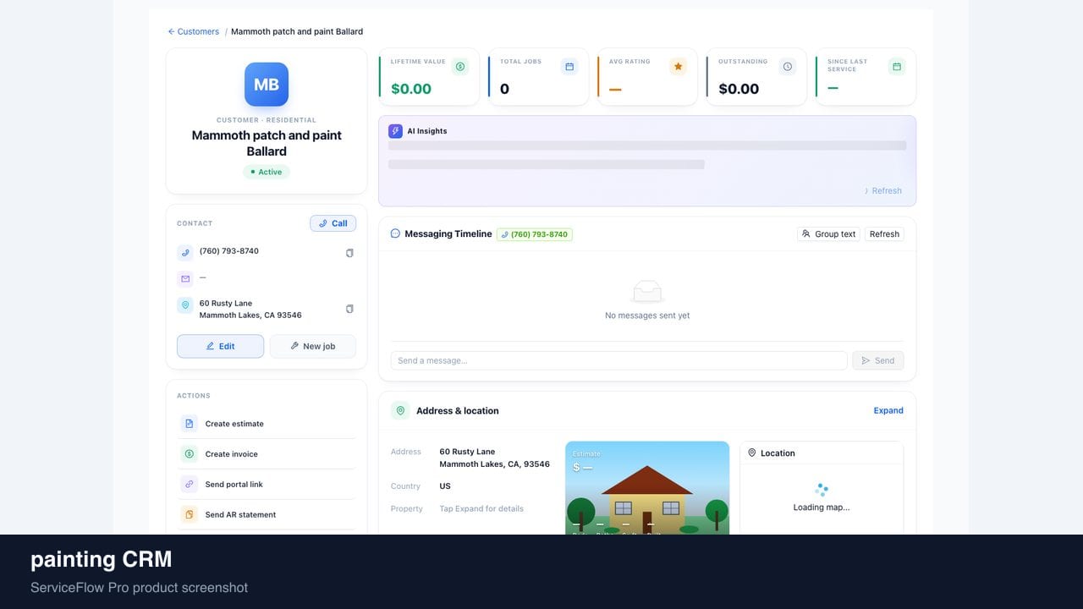The height and width of the screenshot is (609, 1083).
Task: Click the 'Mammoth Lakes, CA 93546' contact text
Action: [250, 315]
